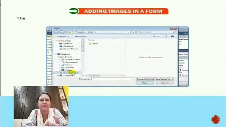The width and height of the screenshot is (226, 127).
Task: Click the preview pane toggle icon
Action: [165, 36]
